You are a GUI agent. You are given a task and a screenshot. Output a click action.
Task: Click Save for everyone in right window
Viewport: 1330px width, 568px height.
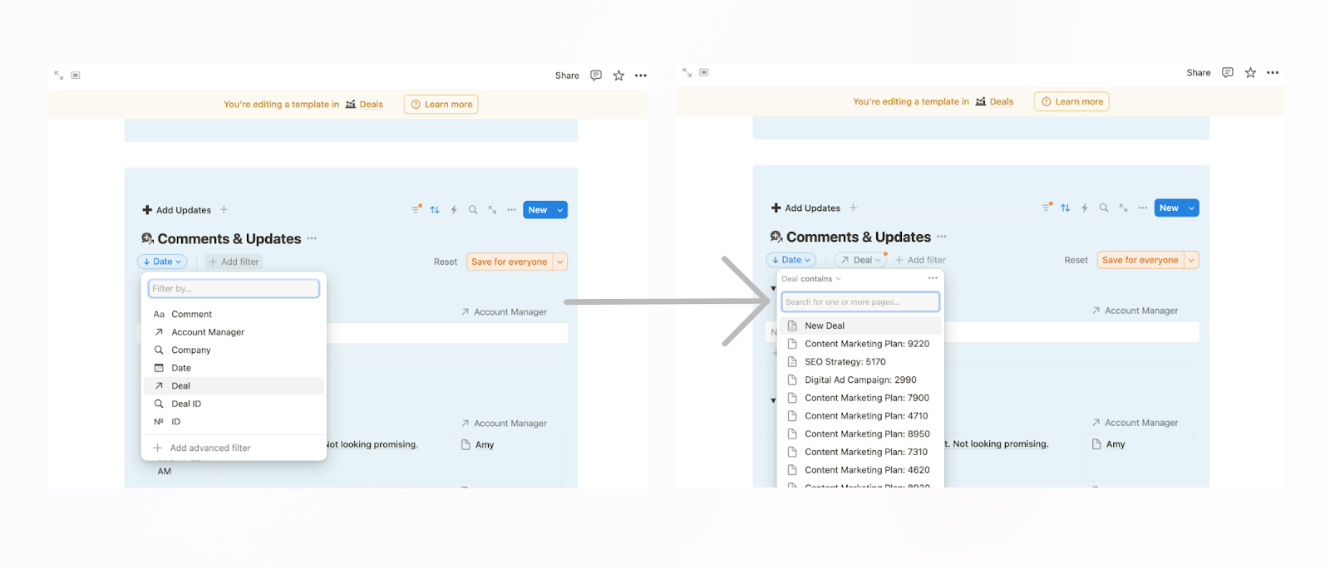click(1140, 260)
